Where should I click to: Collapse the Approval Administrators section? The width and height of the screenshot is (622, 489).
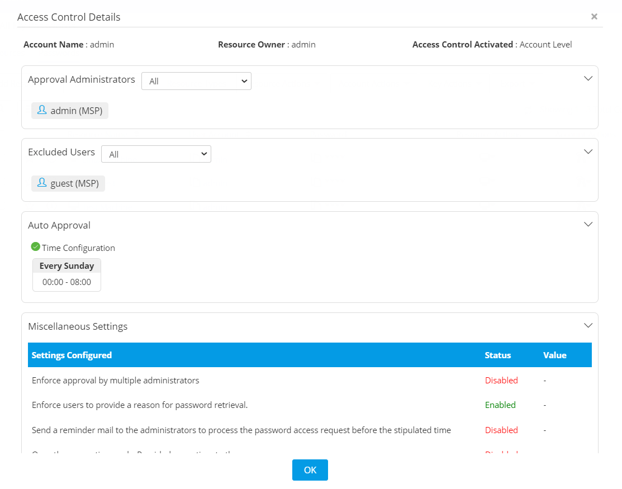click(588, 79)
